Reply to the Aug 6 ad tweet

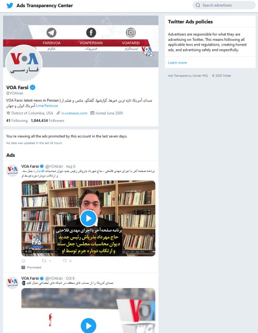(x=24, y=261)
